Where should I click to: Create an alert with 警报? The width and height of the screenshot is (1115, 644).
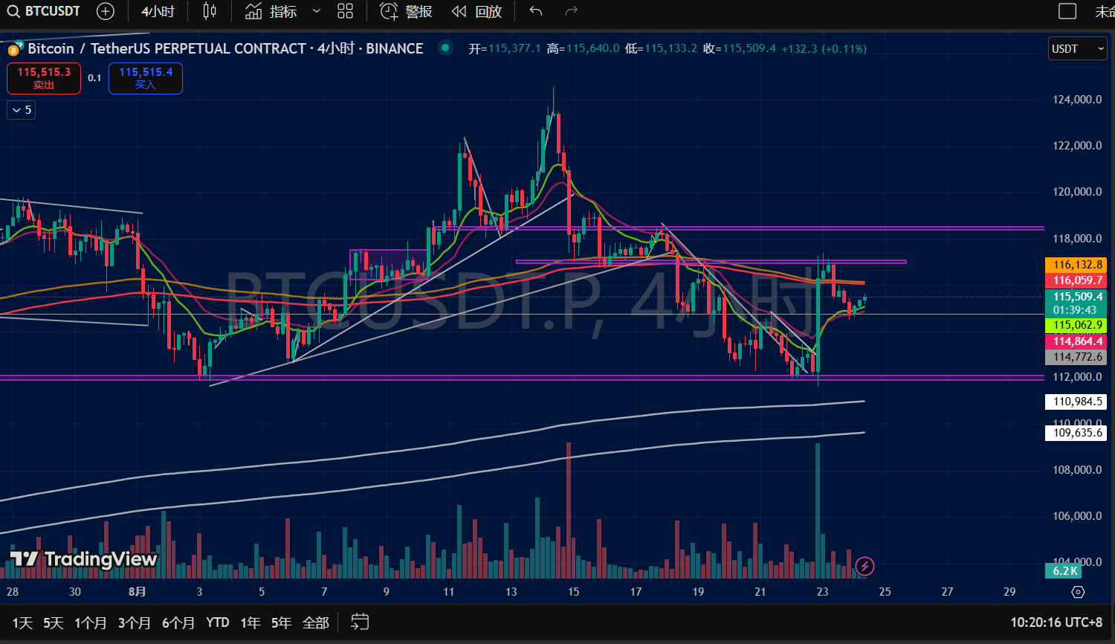coord(406,11)
